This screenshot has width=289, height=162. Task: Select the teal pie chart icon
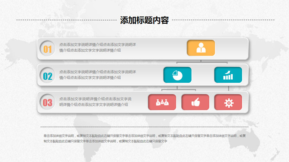pyautogui.click(x=177, y=75)
